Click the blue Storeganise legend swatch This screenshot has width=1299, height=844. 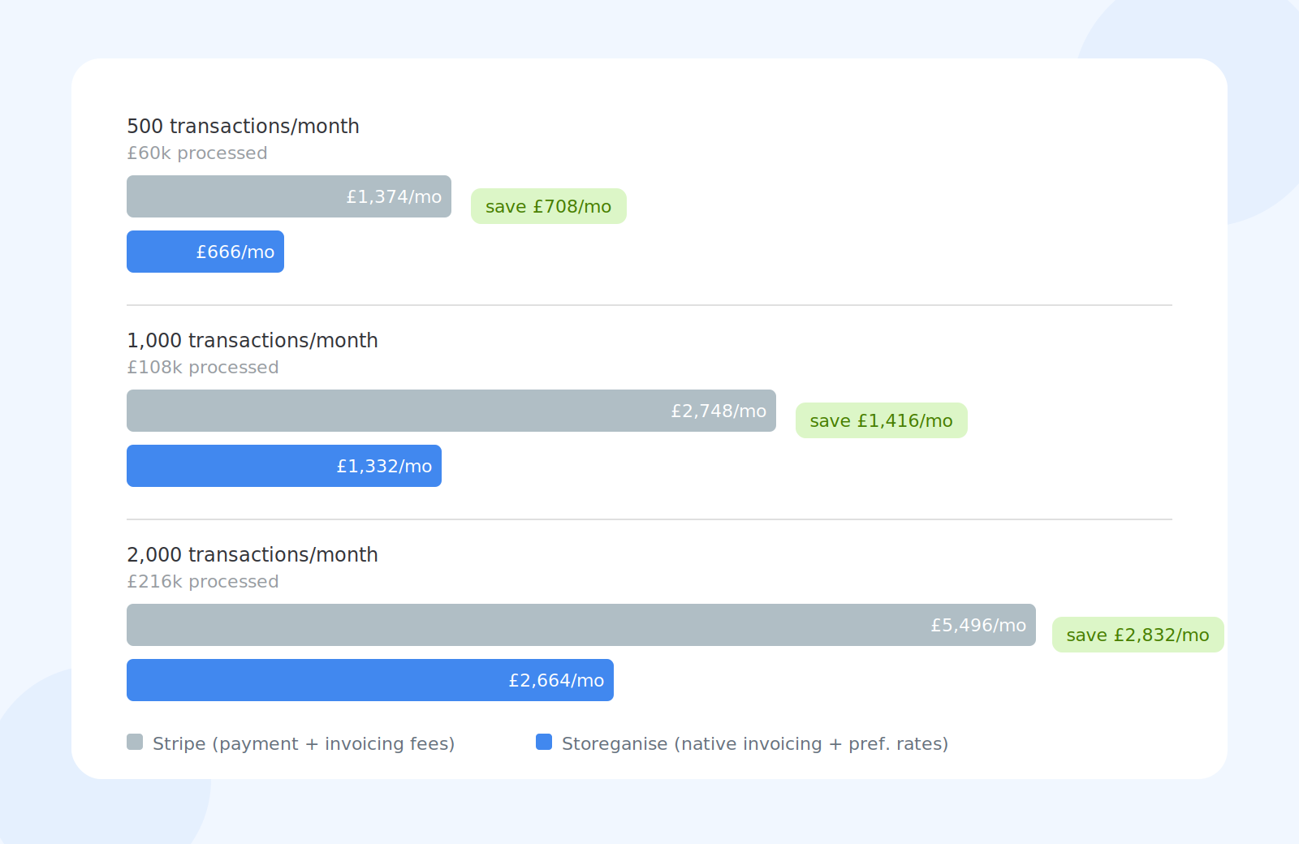tap(544, 742)
